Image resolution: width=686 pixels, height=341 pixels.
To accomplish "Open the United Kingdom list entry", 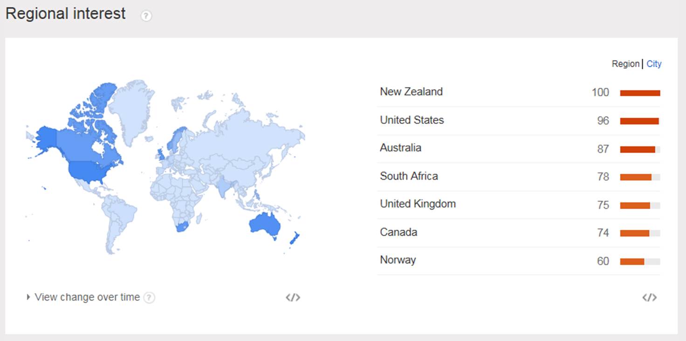I will point(418,204).
